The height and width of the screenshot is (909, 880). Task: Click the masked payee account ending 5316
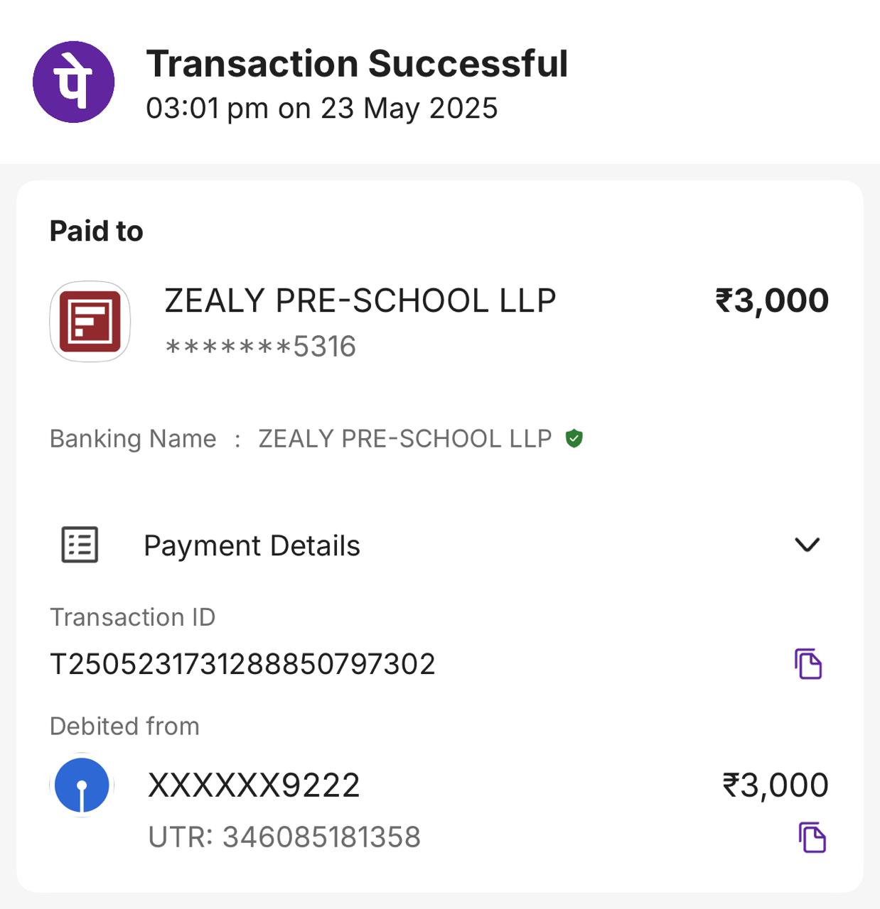[260, 347]
